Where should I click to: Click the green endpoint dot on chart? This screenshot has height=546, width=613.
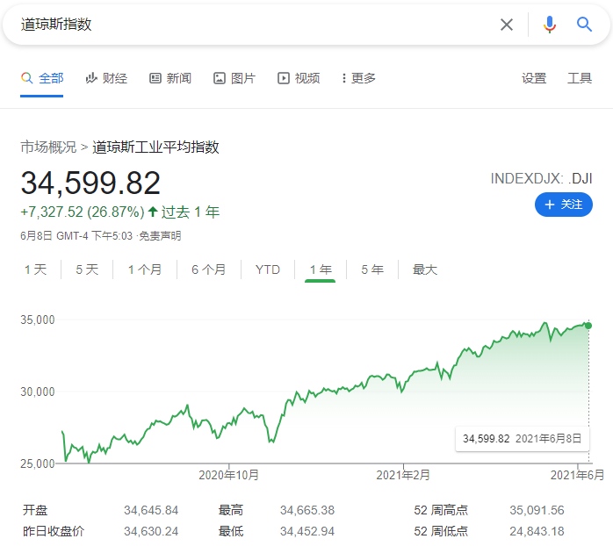[x=588, y=326]
